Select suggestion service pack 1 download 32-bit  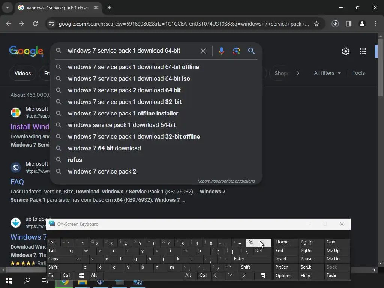[x=156, y=102]
